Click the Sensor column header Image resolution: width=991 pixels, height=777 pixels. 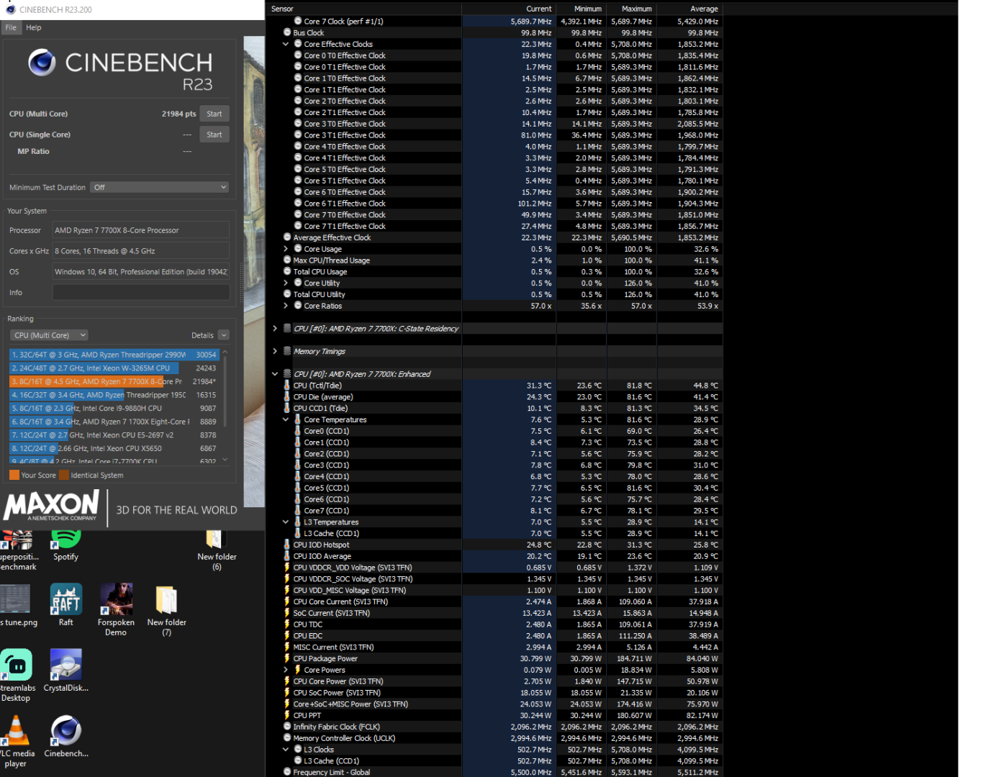tap(364, 9)
